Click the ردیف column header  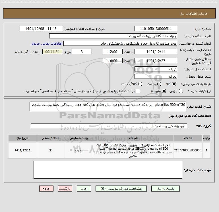click(x=206, y=138)
